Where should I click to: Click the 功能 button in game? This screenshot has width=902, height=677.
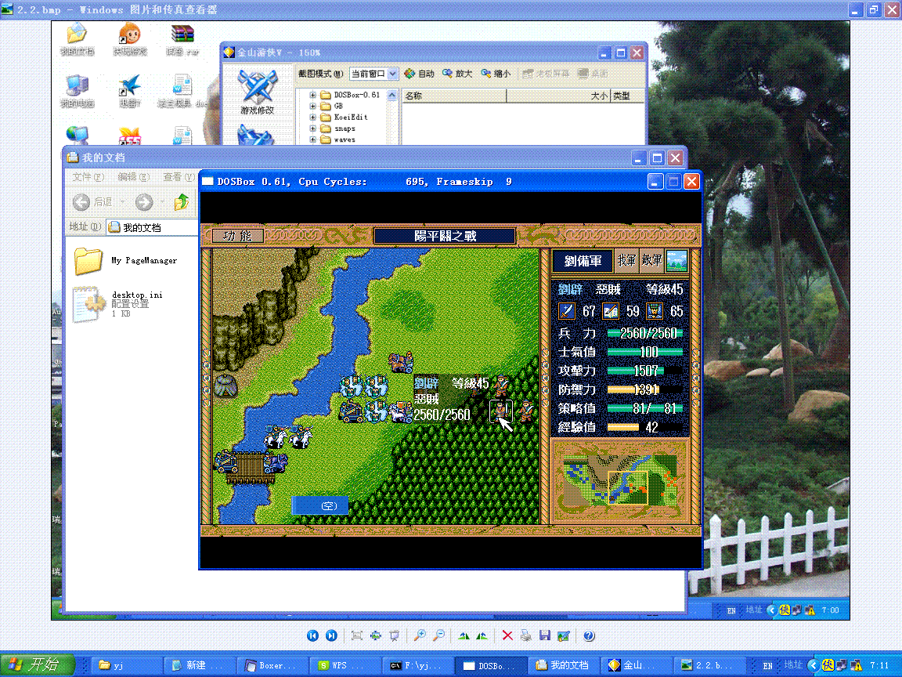[238, 236]
